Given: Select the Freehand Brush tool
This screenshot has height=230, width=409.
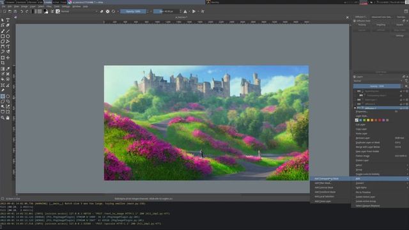Looking at the screenshot, I should tap(3, 31).
